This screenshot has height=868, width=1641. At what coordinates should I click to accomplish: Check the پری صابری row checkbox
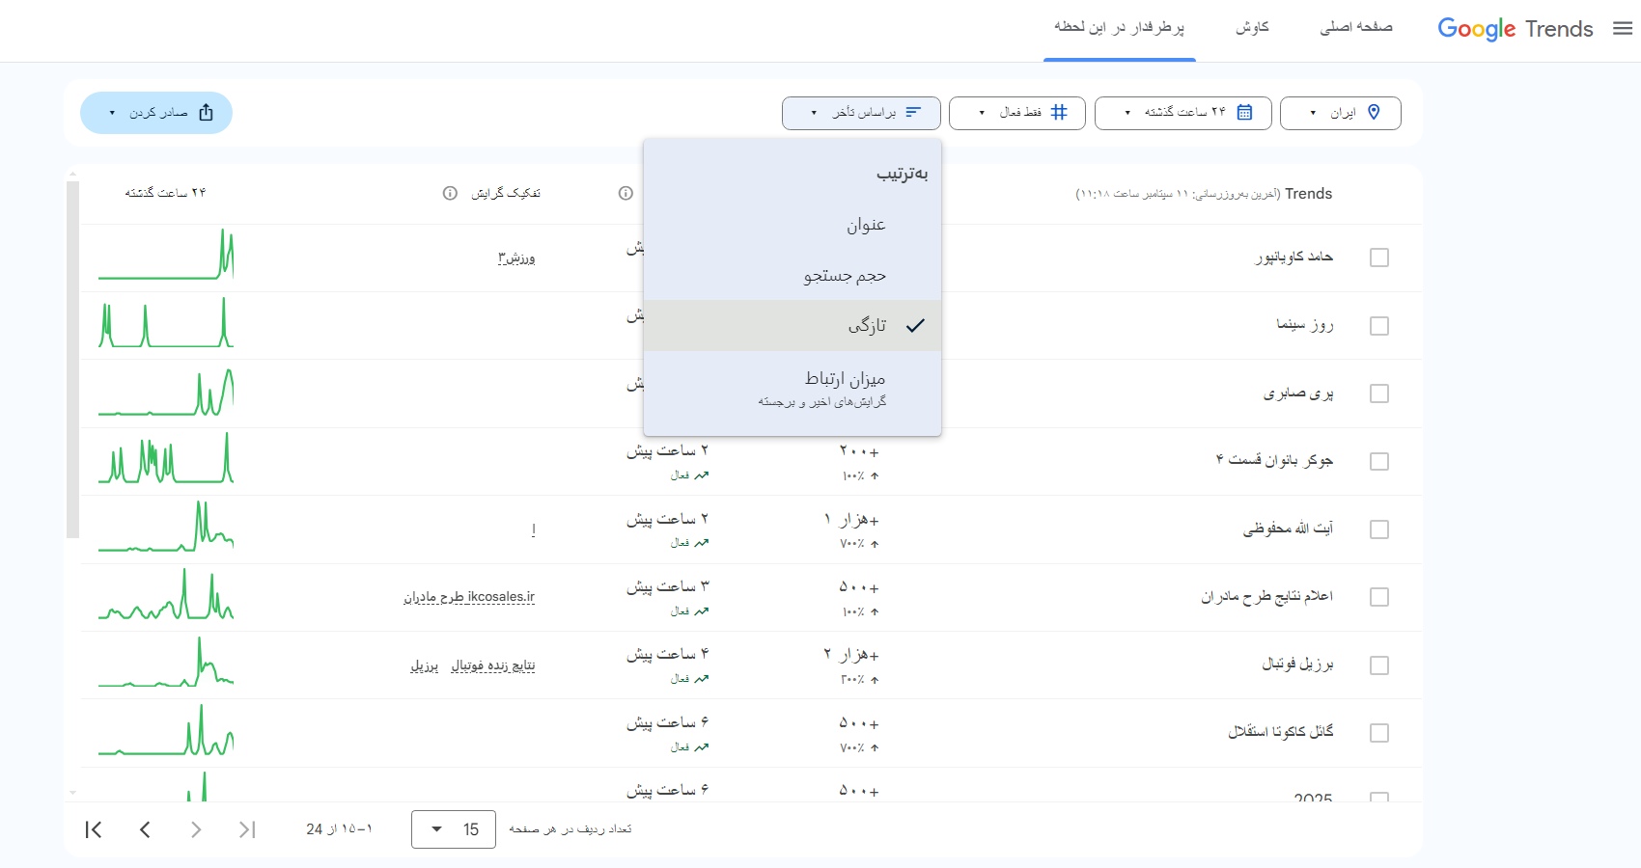[x=1379, y=393]
